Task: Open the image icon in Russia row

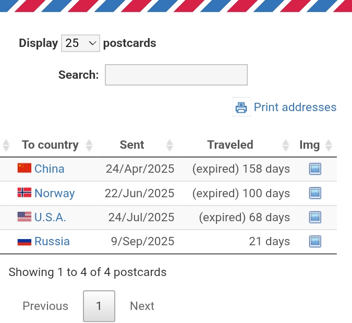Action: [315, 242]
